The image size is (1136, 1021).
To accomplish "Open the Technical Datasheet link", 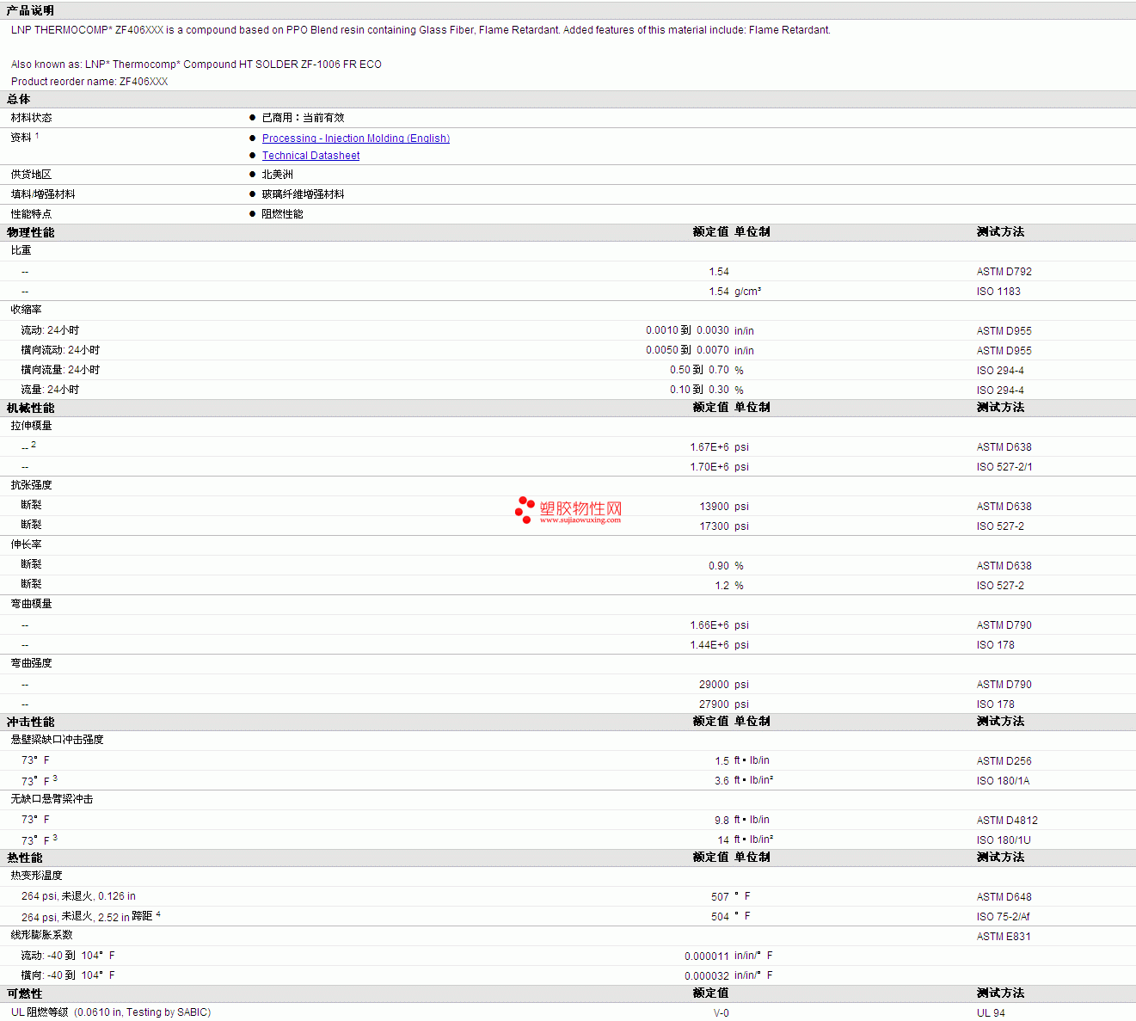I will pos(311,156).
